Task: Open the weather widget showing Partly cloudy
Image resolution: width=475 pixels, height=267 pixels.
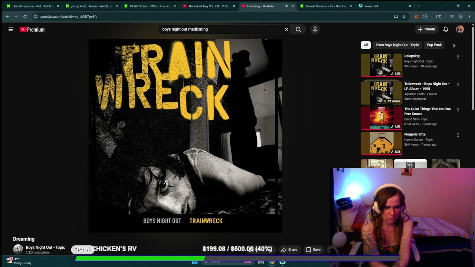Action: click(x=19, y=261)
